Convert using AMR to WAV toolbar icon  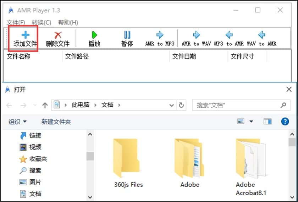click(x=196, y=35)
